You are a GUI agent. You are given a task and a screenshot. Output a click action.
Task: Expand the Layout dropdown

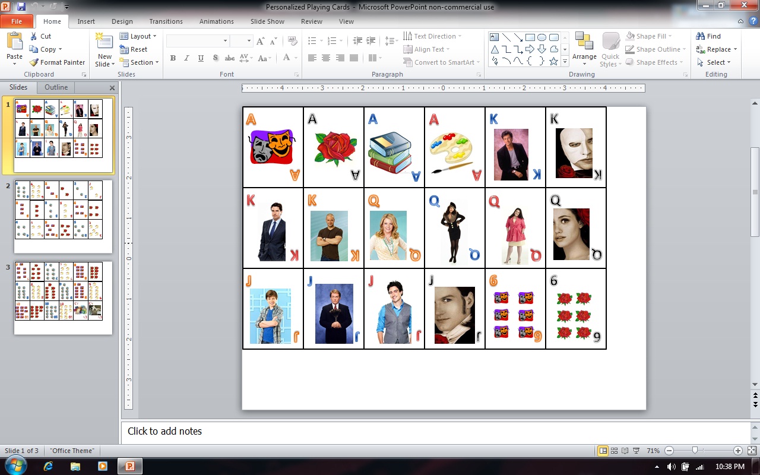pyautogui.click(x=138, y=36)
